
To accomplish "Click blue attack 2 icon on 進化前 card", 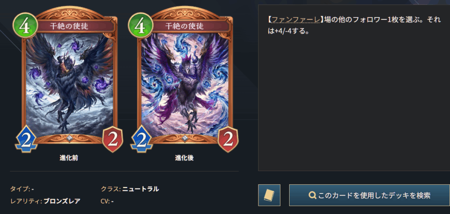I will [26, 139].
